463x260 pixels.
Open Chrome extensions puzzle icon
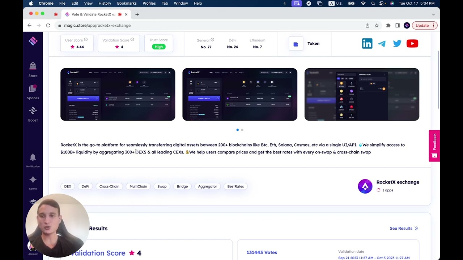point(388,25)
